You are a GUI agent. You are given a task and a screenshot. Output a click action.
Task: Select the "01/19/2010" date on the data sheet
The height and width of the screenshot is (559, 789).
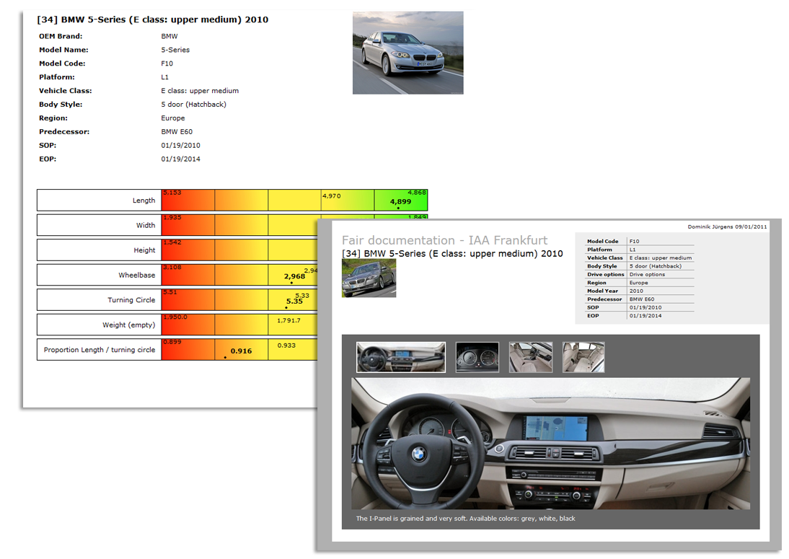point(180,145)
